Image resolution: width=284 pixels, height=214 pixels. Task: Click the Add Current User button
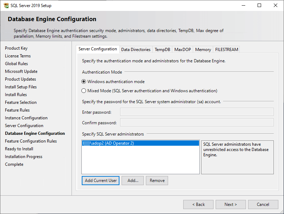(100, 181)
